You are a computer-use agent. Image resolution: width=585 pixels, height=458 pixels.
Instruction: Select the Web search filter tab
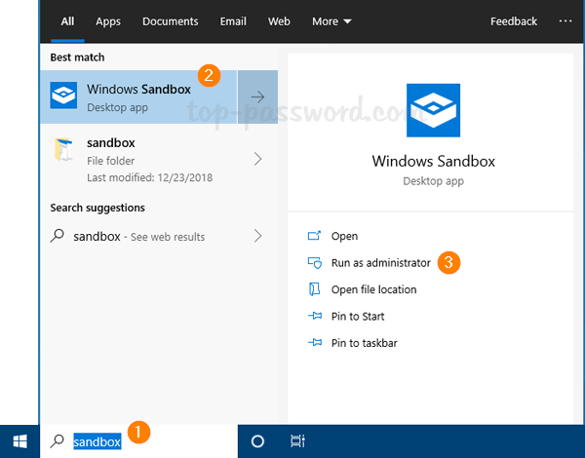pyautogui.click(x=279, y=21)
